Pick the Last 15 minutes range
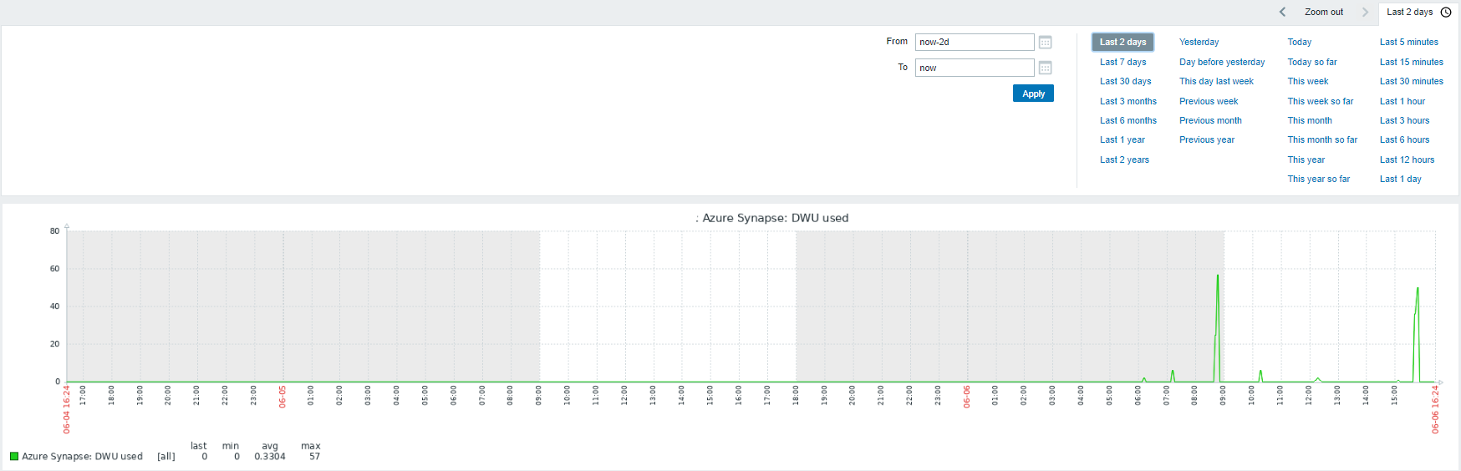The height and width of the screenshot is (471, 1461). (1411, 62)
